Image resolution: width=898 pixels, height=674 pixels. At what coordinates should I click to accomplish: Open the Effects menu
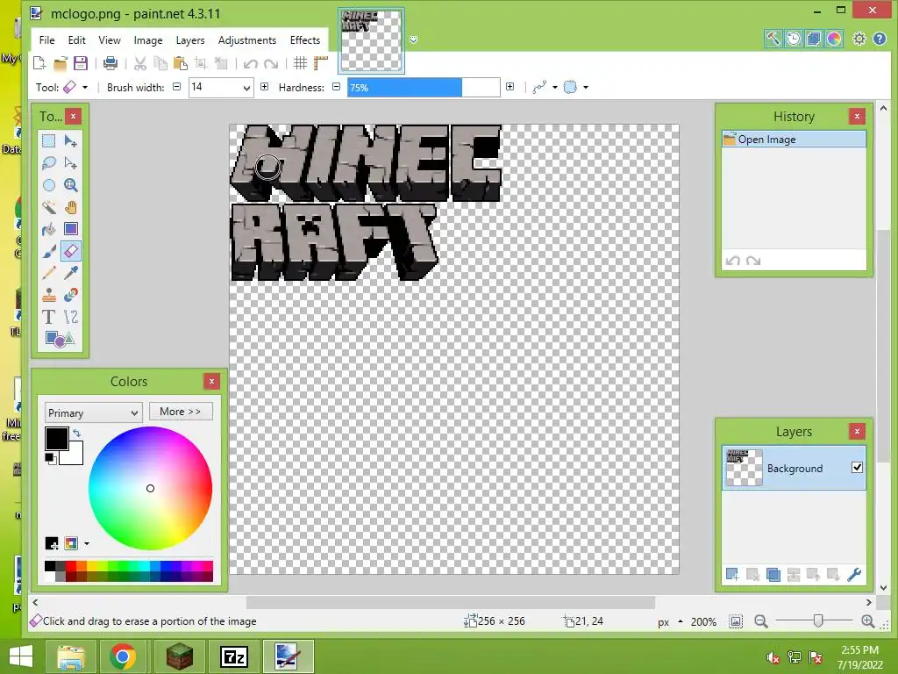304,40
